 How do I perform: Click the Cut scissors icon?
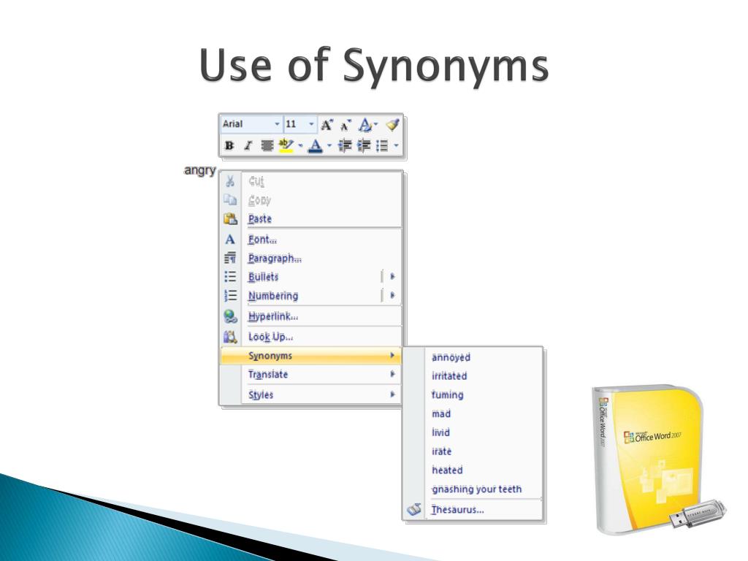(x=230, y=181)
